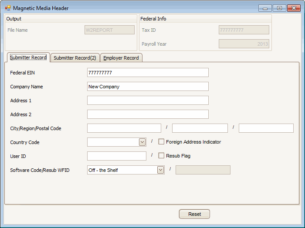Select the Address 2 text field
The width and height of the screenshot is (305, 228).
pyautogui.click(x=148, y=114)
